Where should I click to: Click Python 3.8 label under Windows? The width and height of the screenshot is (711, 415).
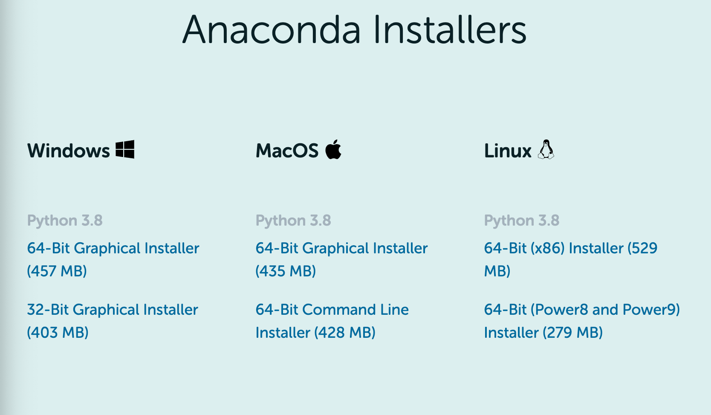tap(65, 221)
